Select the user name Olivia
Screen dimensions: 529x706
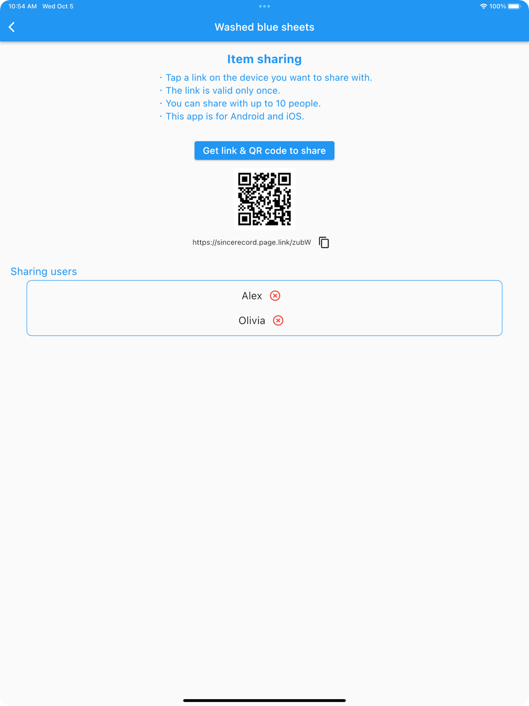pos(252,321)
